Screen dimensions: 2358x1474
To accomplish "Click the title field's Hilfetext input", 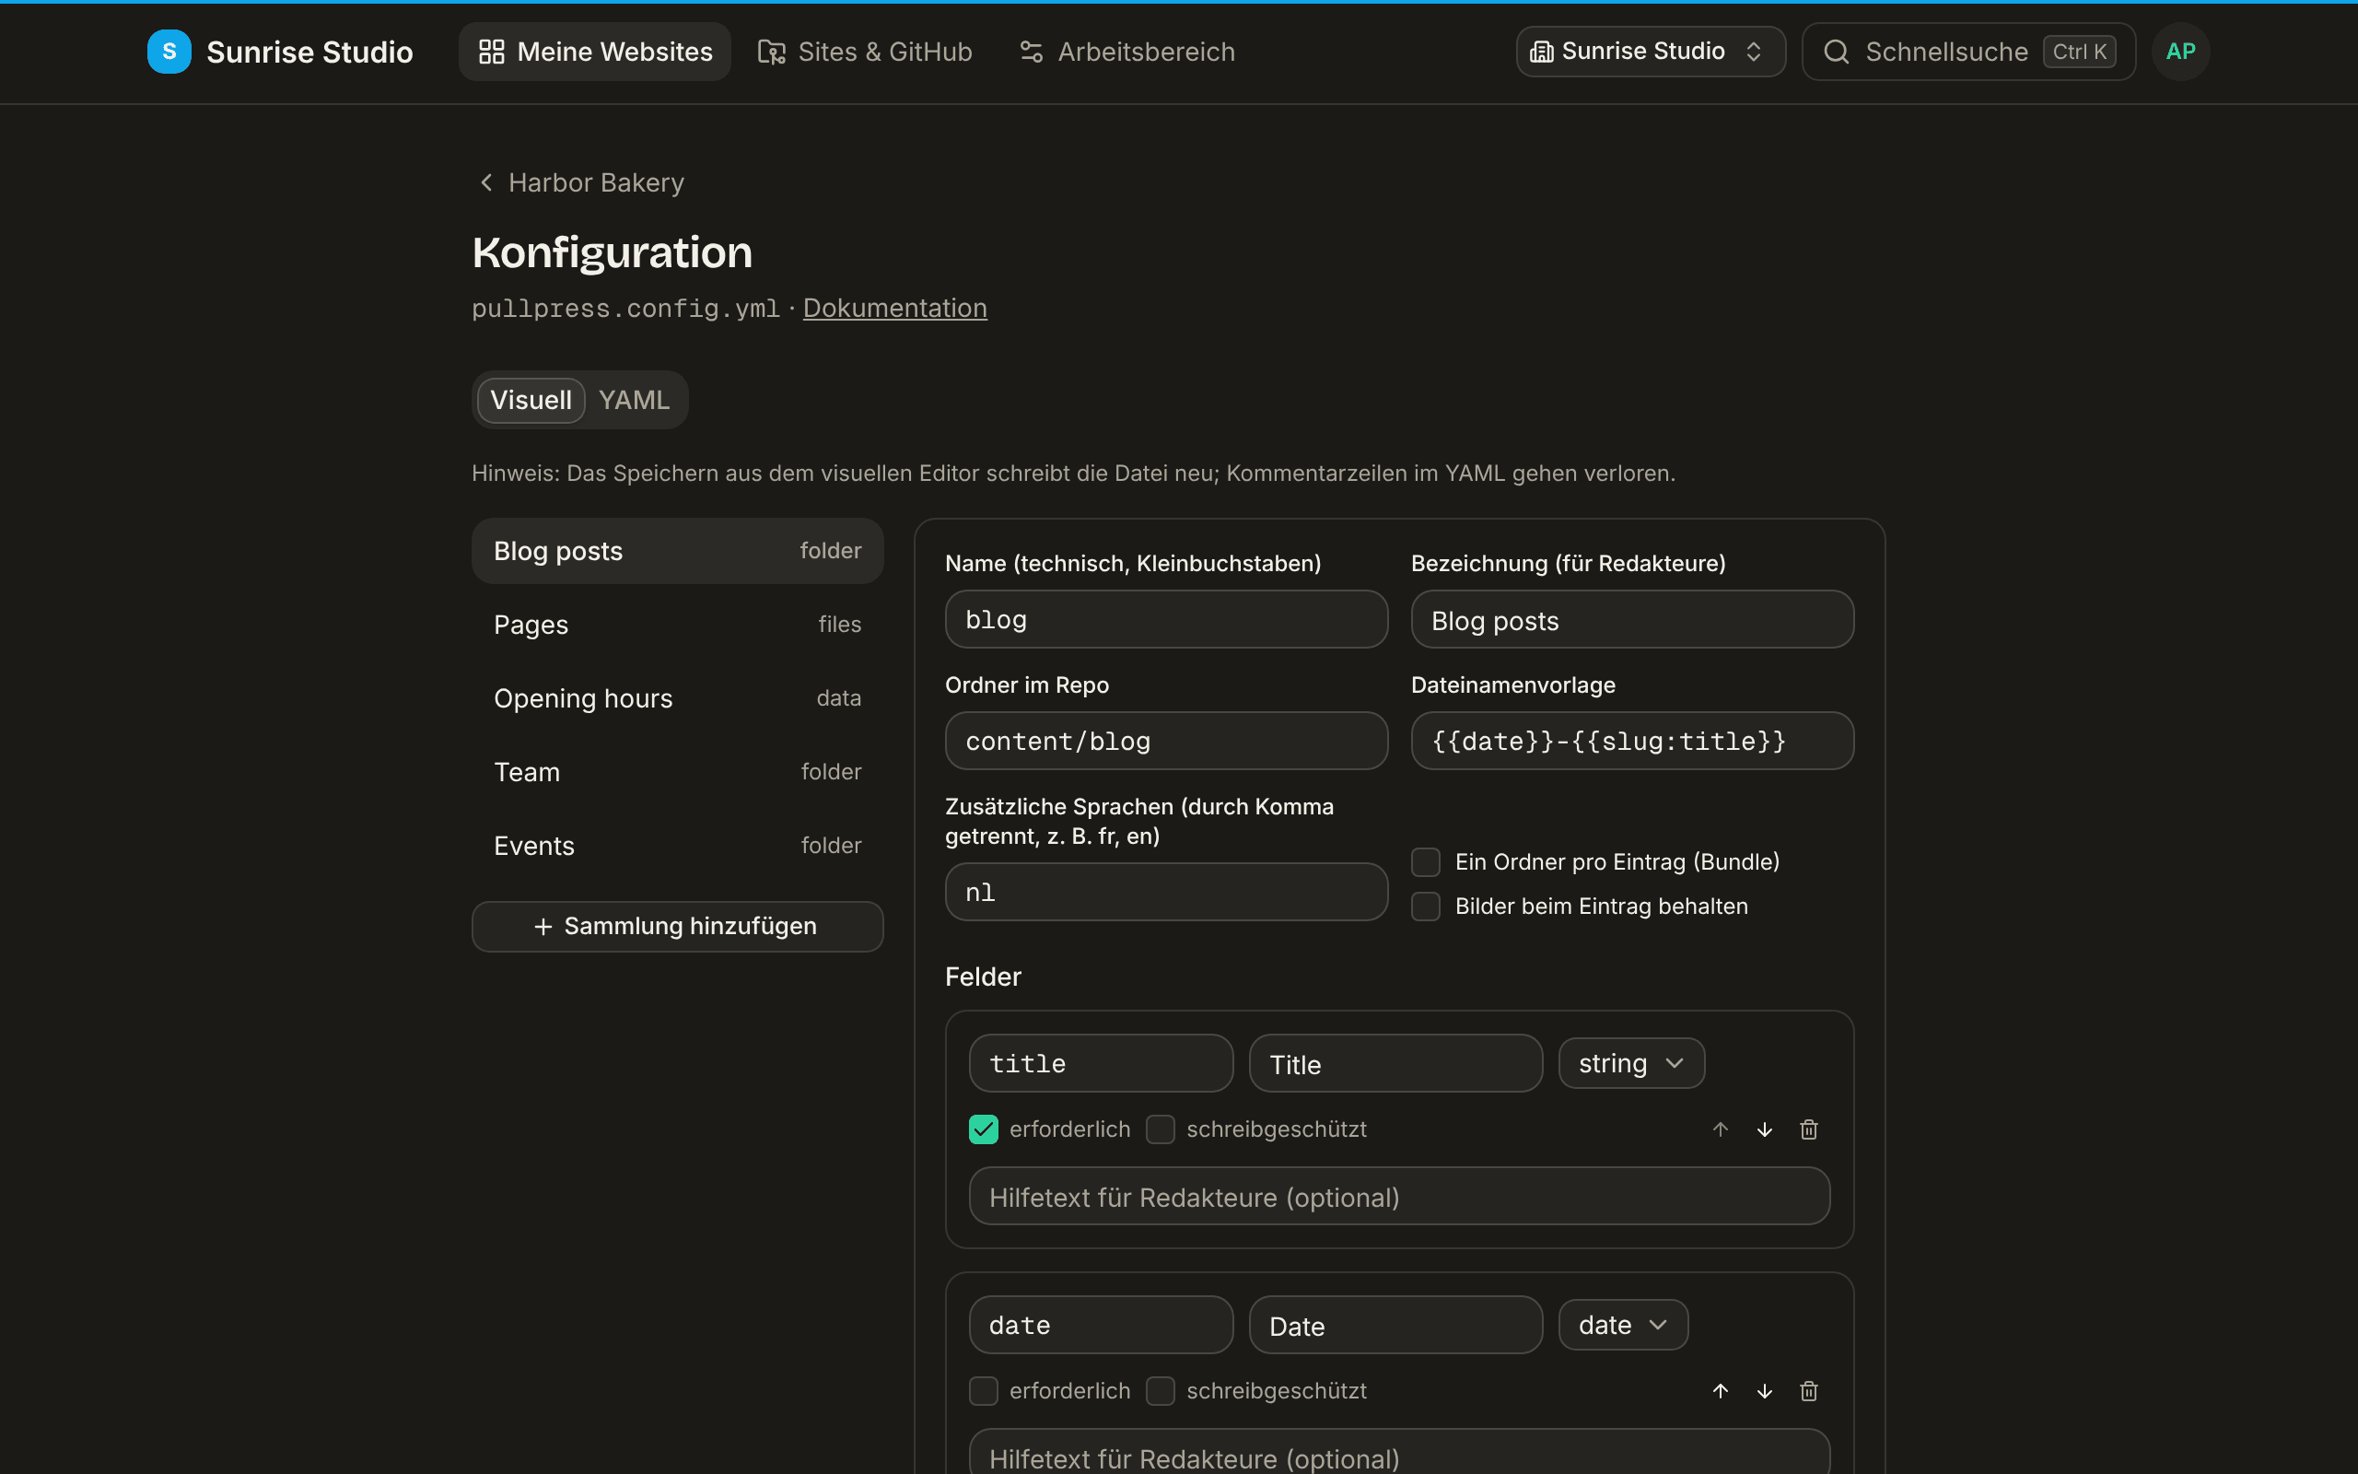I will point(1399,1196).
